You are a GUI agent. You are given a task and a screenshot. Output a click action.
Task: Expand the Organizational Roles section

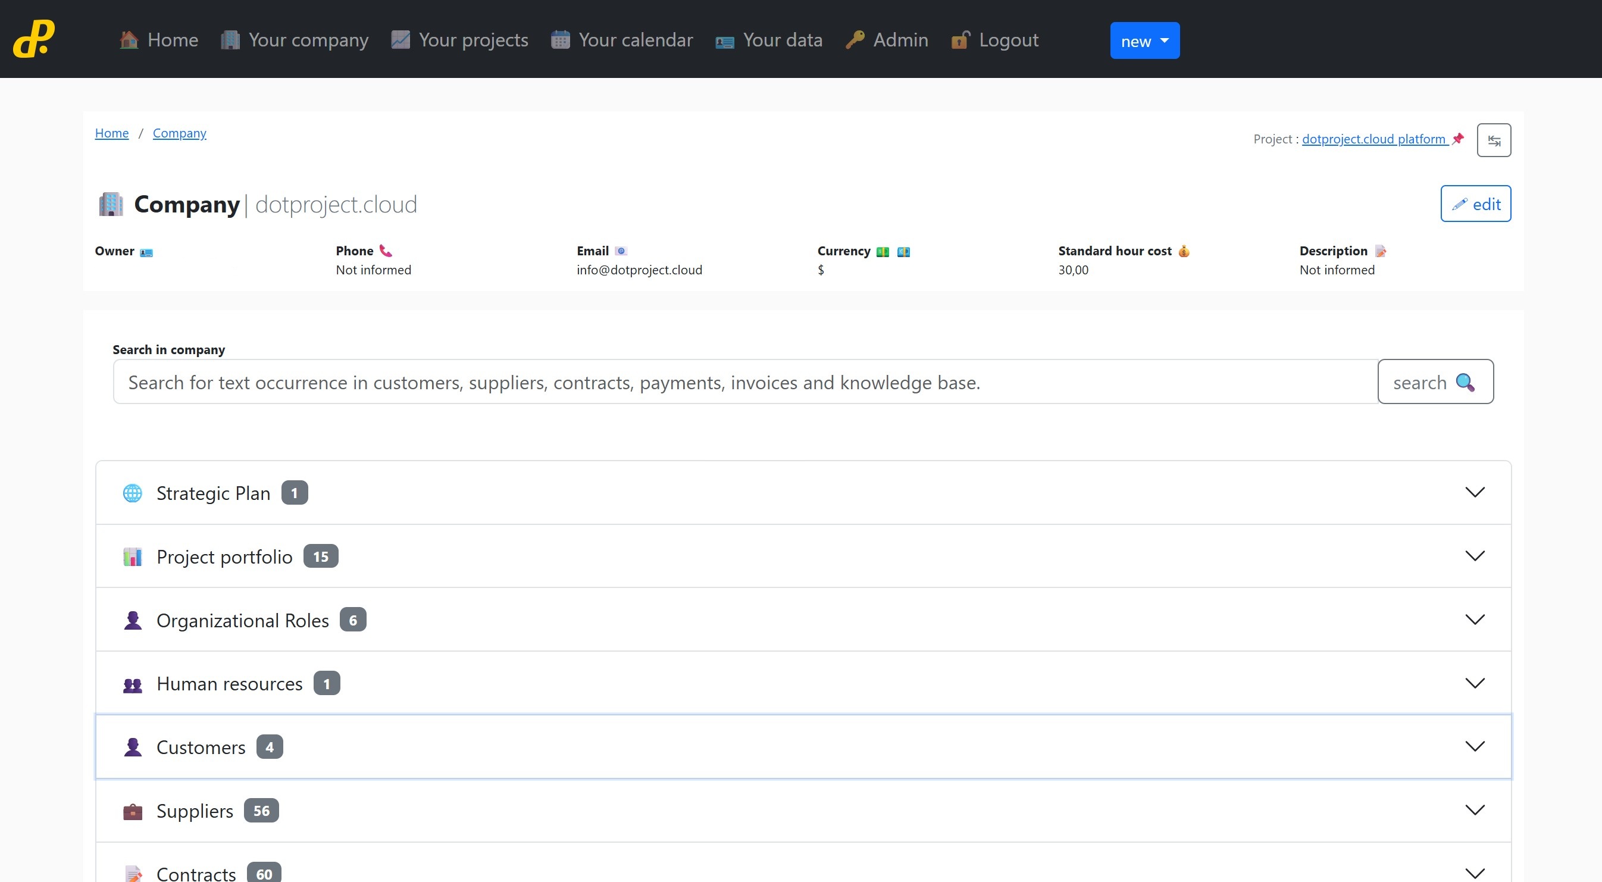click(1475, 620)
